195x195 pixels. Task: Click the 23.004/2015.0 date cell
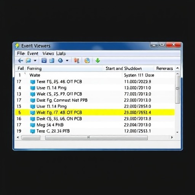coord(137,125)
